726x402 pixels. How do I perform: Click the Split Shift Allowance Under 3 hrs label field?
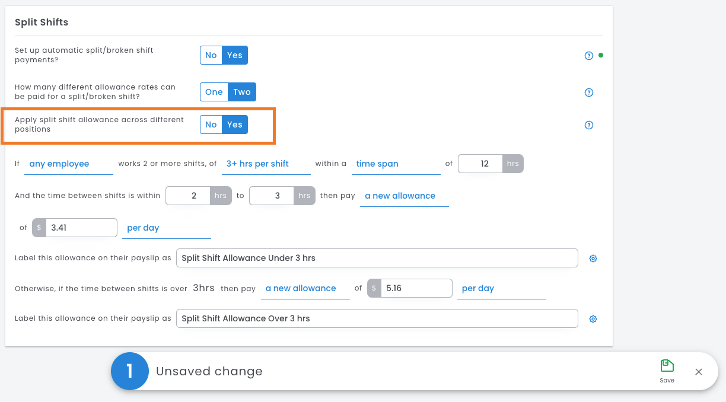click(377, 258)
